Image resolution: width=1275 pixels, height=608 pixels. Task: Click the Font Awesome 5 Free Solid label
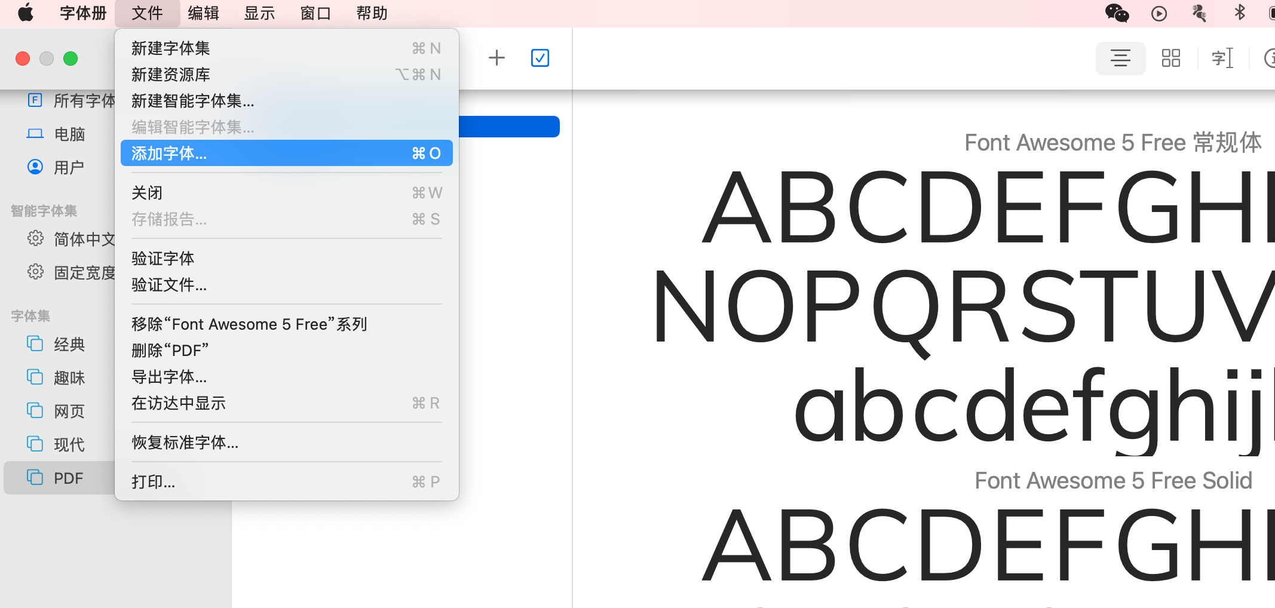coord(1114,480)
